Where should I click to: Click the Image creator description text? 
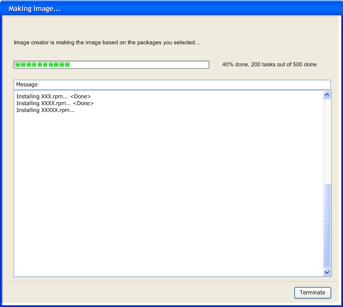(x=107, y=43)
